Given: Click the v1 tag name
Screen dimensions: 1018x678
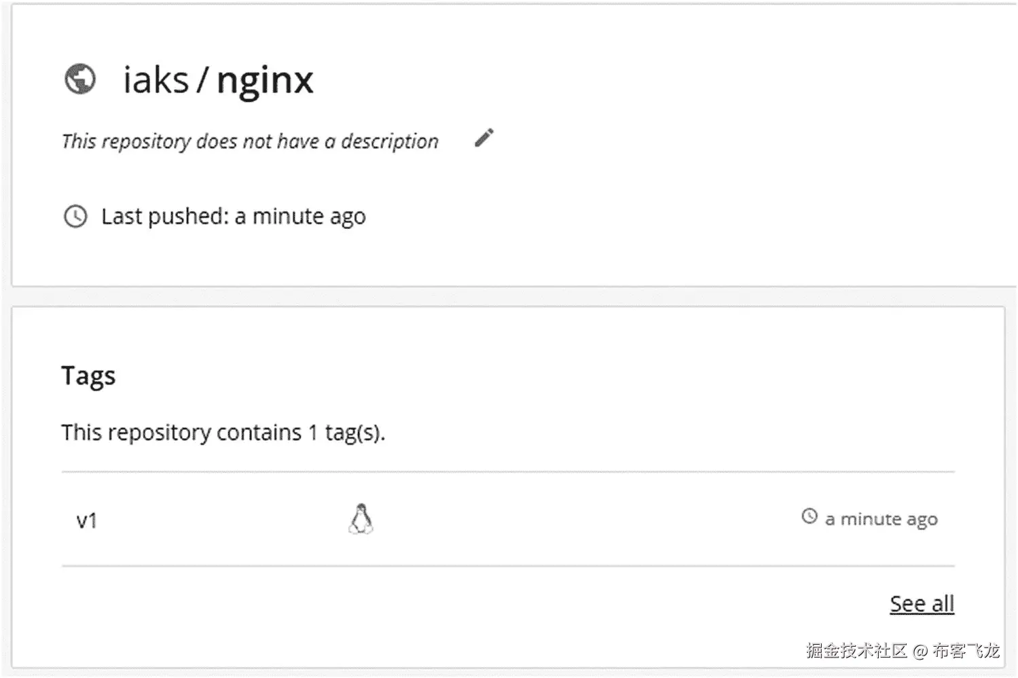Looking at the screenshot, I should (x=86, y=521).
